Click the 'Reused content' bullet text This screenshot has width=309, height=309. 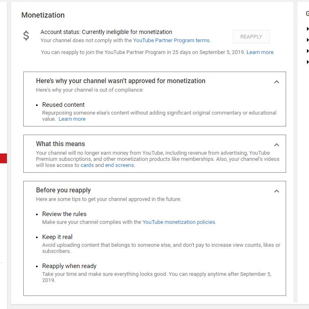coord(63,105)
